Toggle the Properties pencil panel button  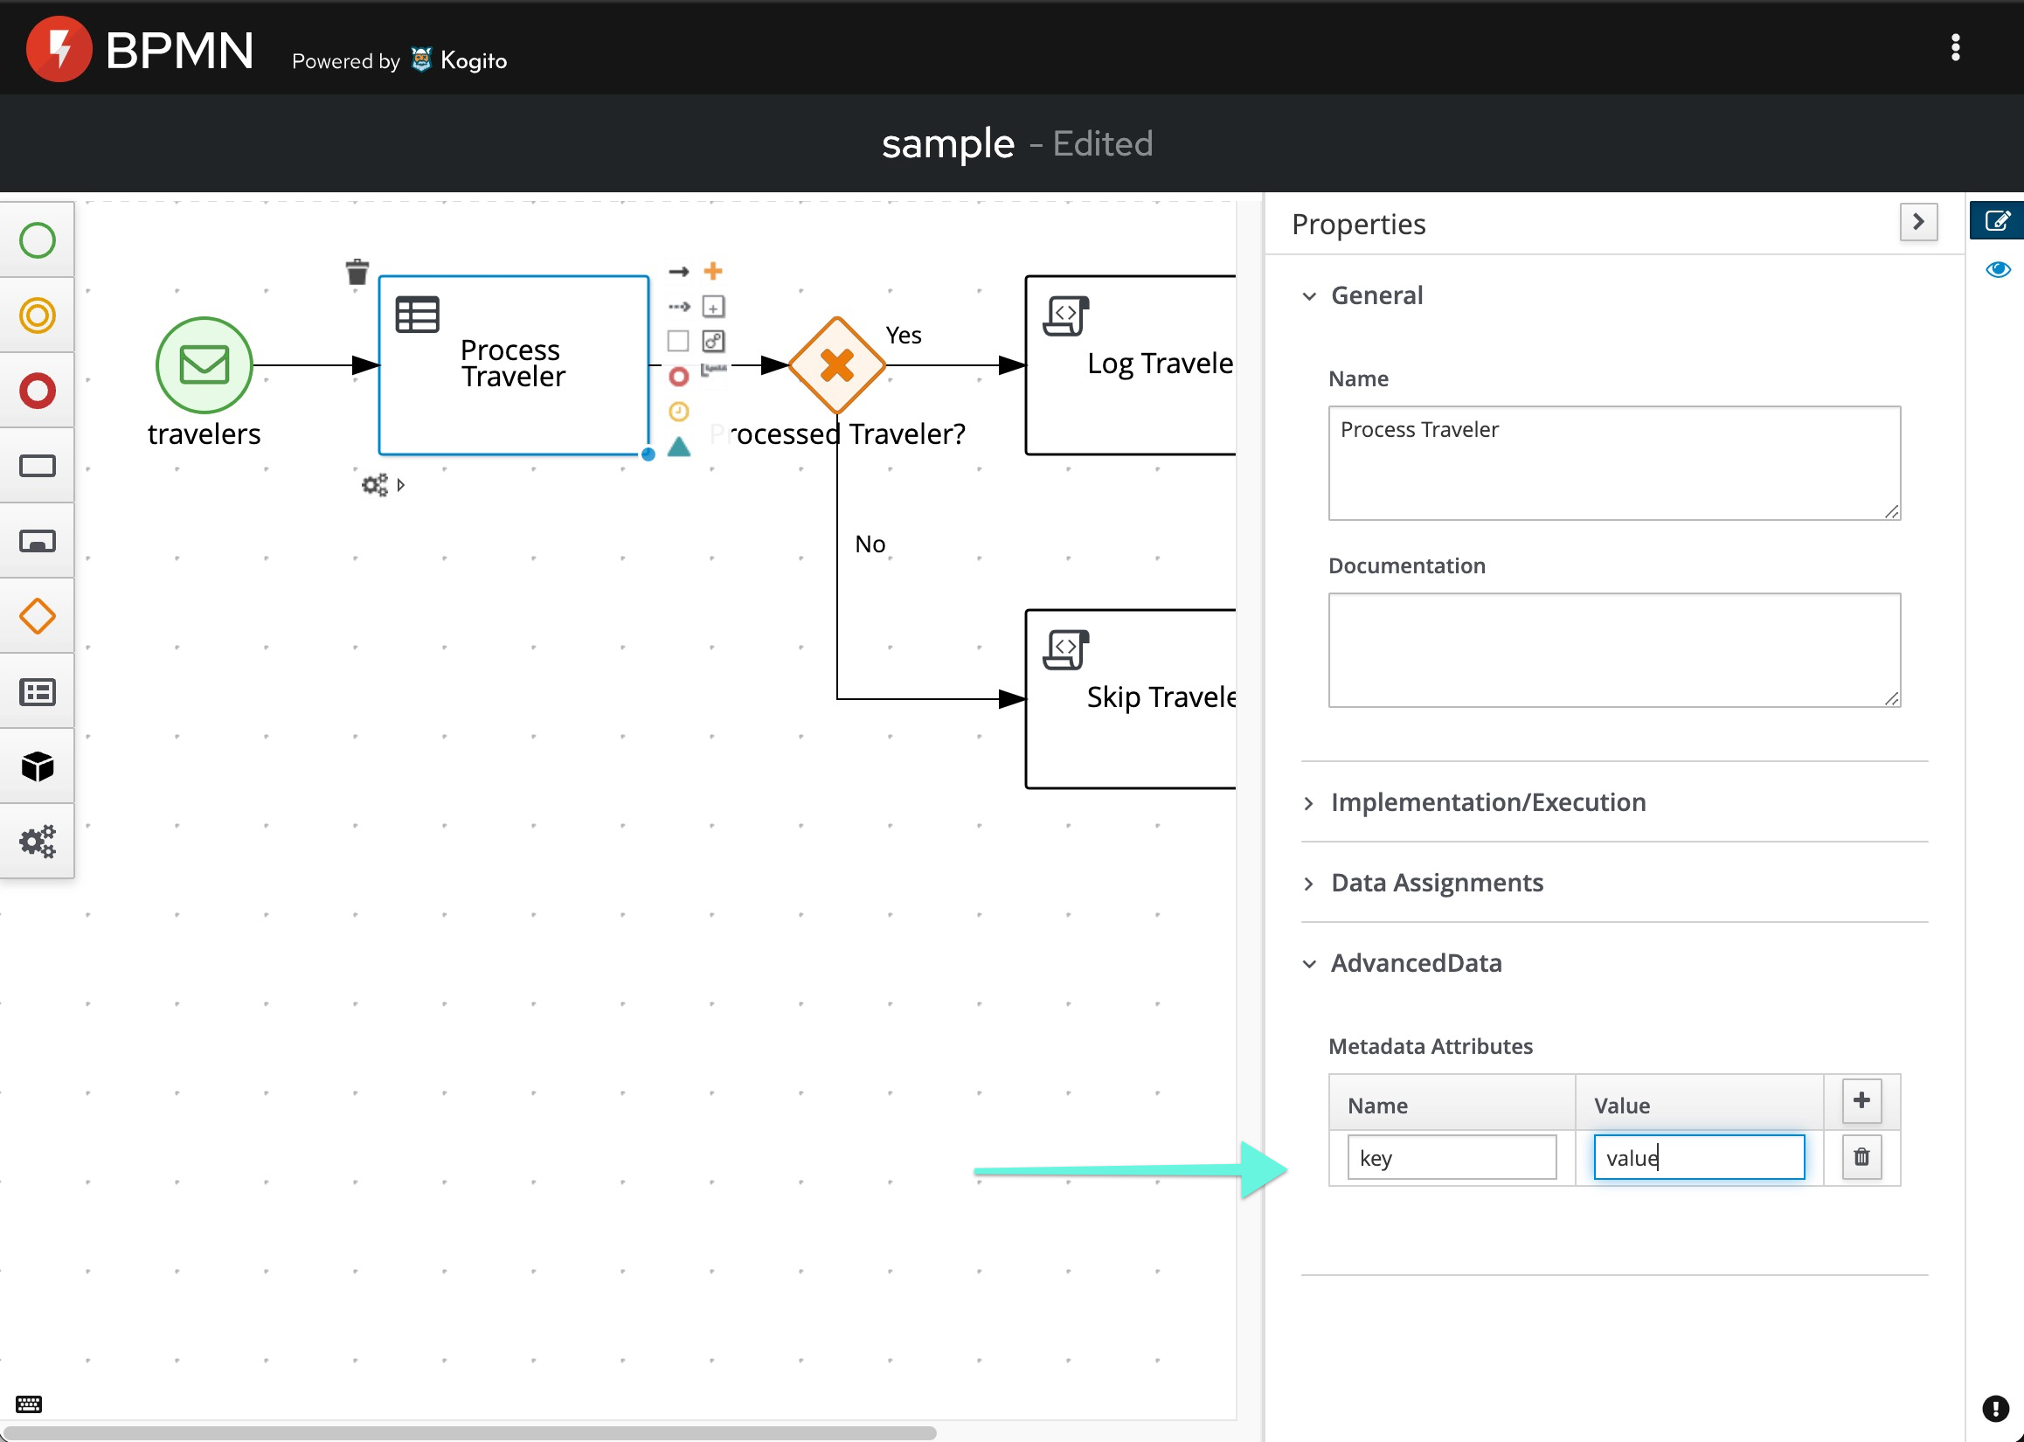pos(1998,221)
